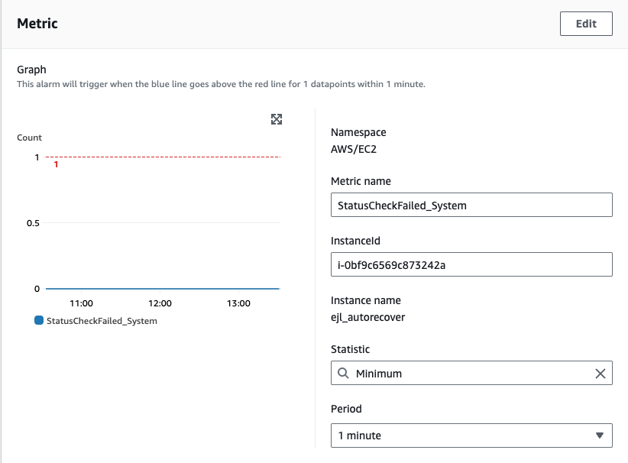Click the 12:00 time axis label
The height and width of the screenshot is (463, 628).
click(160, 303)
